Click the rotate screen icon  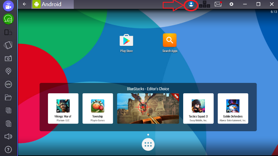8,45
